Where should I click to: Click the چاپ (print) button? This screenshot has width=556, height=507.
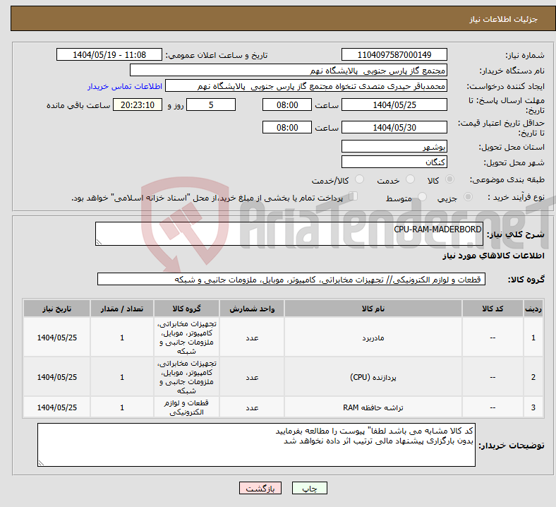pos(309,488)
